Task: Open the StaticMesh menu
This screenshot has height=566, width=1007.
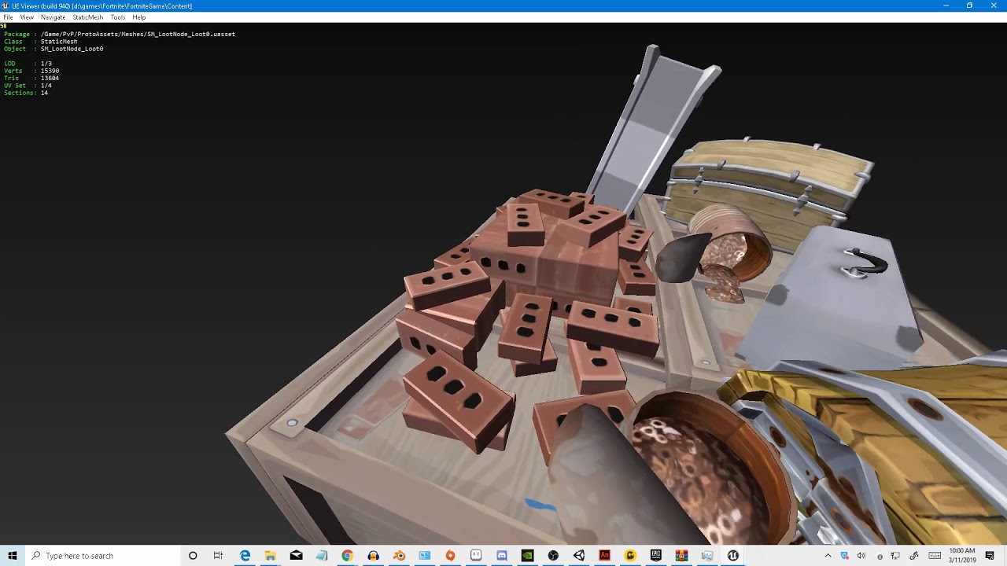Action: (87, 17)
